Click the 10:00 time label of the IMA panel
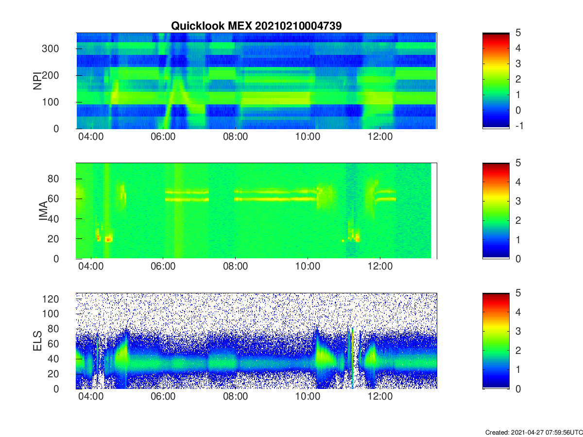Viewport: 583px width, 437px height. click(x=308, y=267)
